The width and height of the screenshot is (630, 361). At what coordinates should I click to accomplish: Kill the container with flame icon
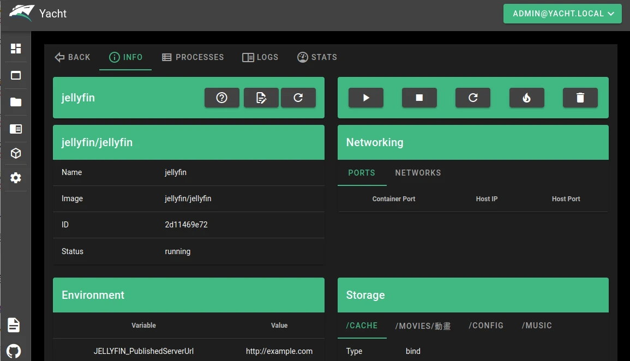tap(526, 98)
